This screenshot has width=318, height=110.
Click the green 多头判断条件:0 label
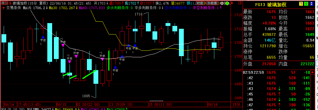(120, 8)
